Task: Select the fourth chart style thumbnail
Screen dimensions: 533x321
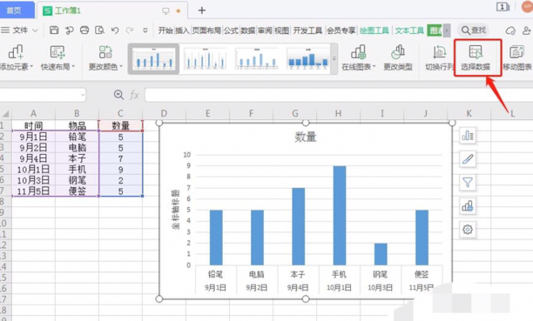Action: coord(308,58)
